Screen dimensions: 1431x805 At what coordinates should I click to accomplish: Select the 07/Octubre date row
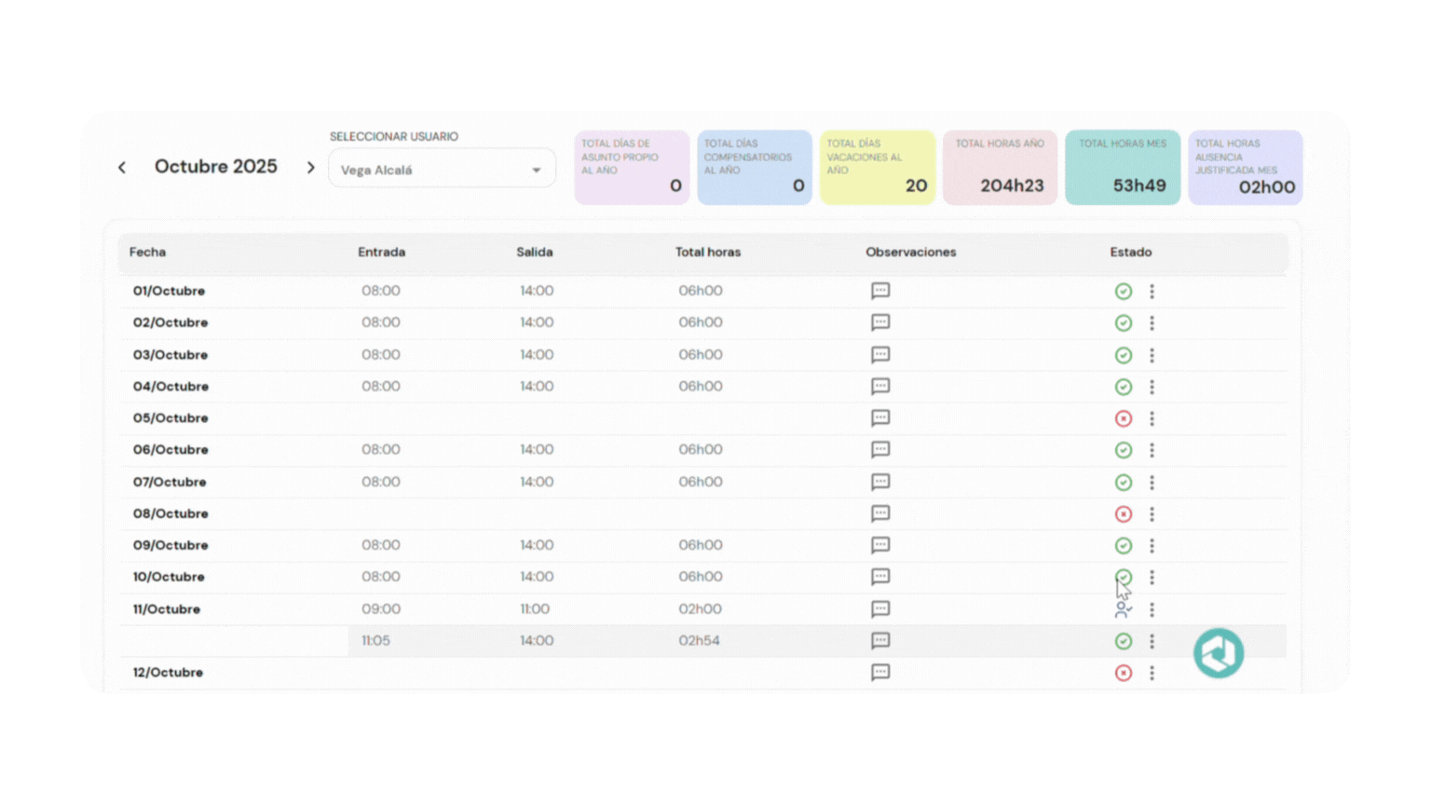pyautogui.click(x=170, y=482)
